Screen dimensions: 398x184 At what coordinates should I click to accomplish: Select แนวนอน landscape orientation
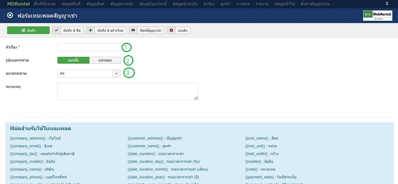[105, 60]
